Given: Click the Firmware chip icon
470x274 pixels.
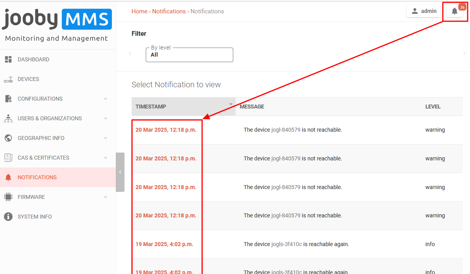Looking at the screenshot, I should (x=8, y=197).
